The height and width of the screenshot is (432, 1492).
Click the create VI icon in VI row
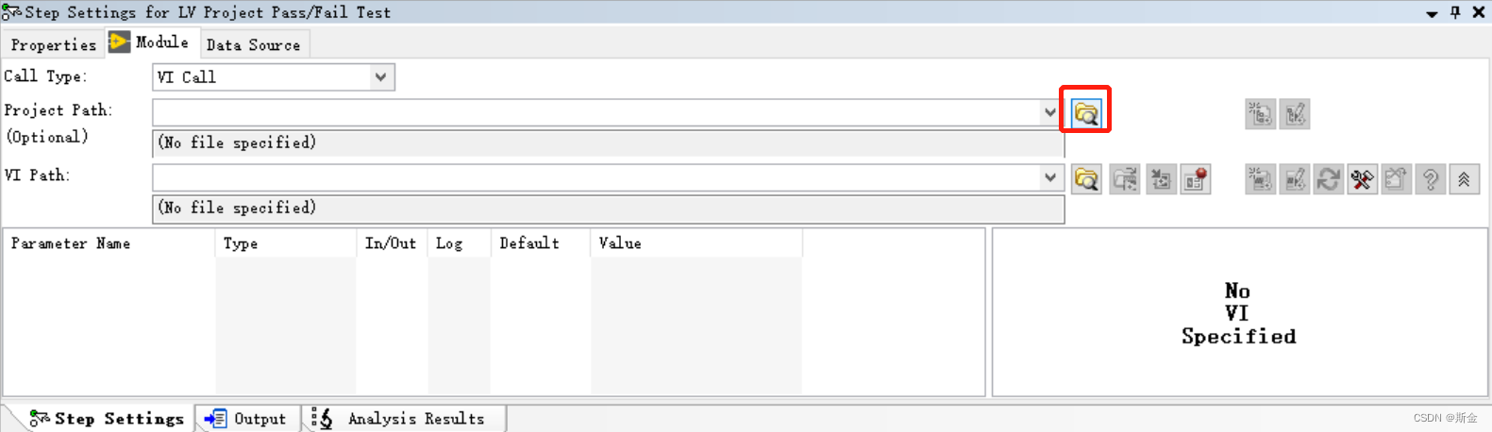tap(1260, 178)
